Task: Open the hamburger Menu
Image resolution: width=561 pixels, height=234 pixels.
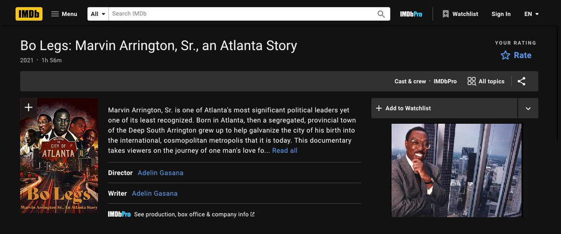Action: tap(64, 14)
